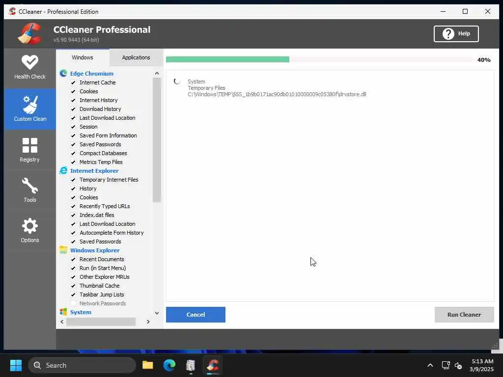Screen dimensions: 503x377
Task: Switch to the Windows tab
Action: click(x=83, y=57)
